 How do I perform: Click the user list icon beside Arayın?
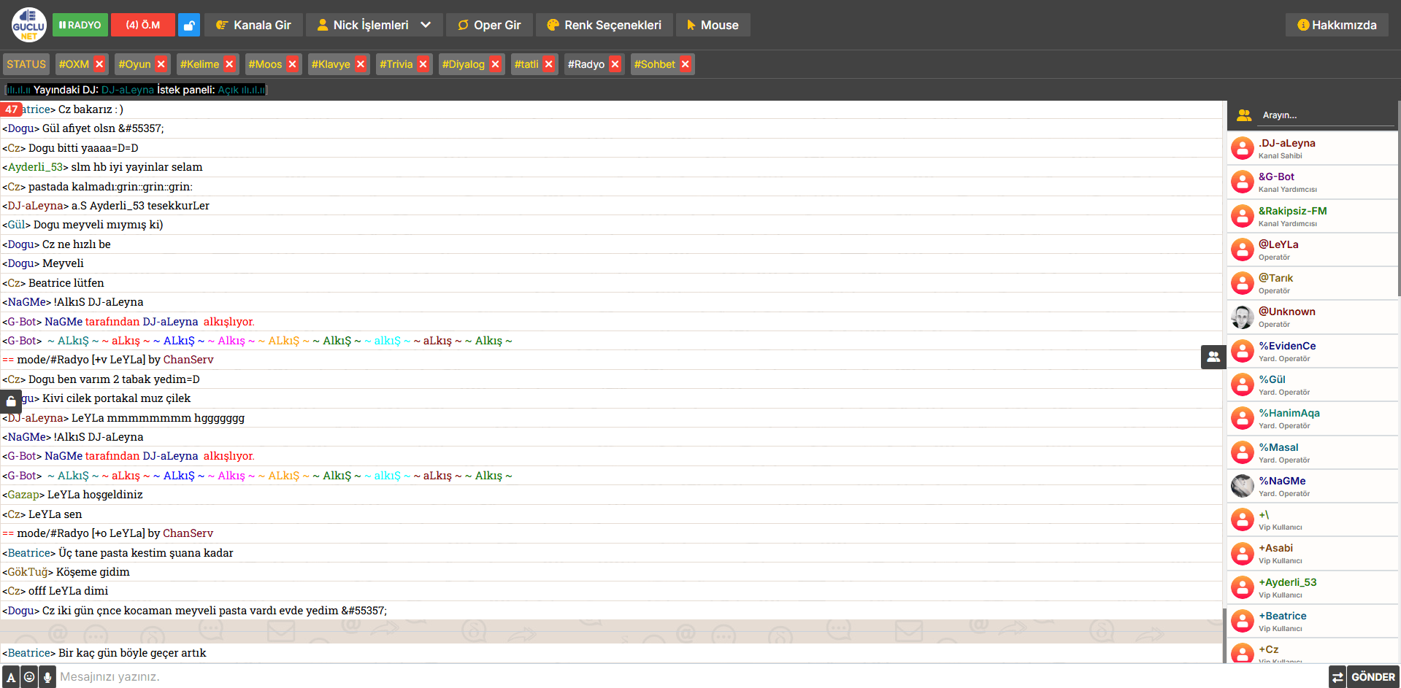1244,115
